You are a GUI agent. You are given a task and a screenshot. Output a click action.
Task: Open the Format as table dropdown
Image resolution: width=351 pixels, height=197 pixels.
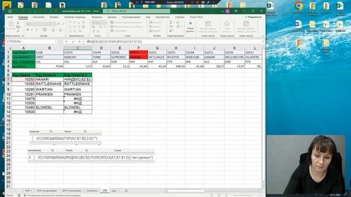127,27
